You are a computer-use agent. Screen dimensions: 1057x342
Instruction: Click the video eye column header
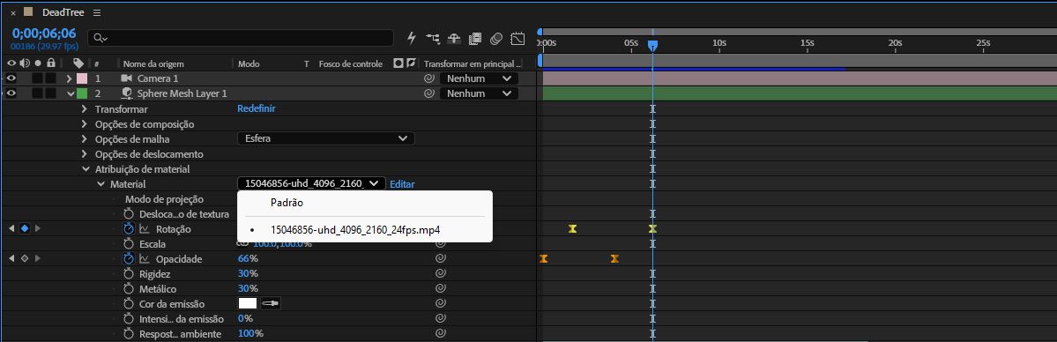click(x=11, y=63)
